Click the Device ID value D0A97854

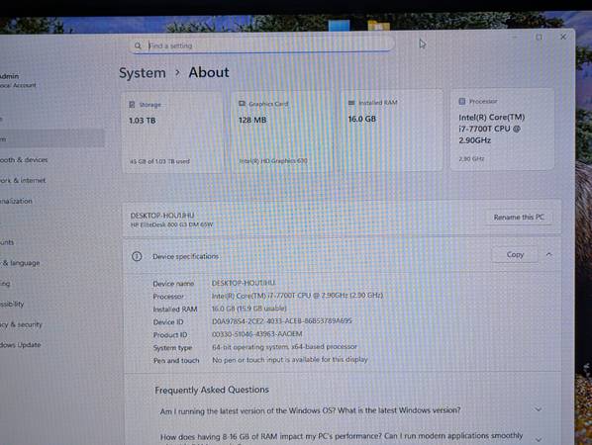[282, 321]
